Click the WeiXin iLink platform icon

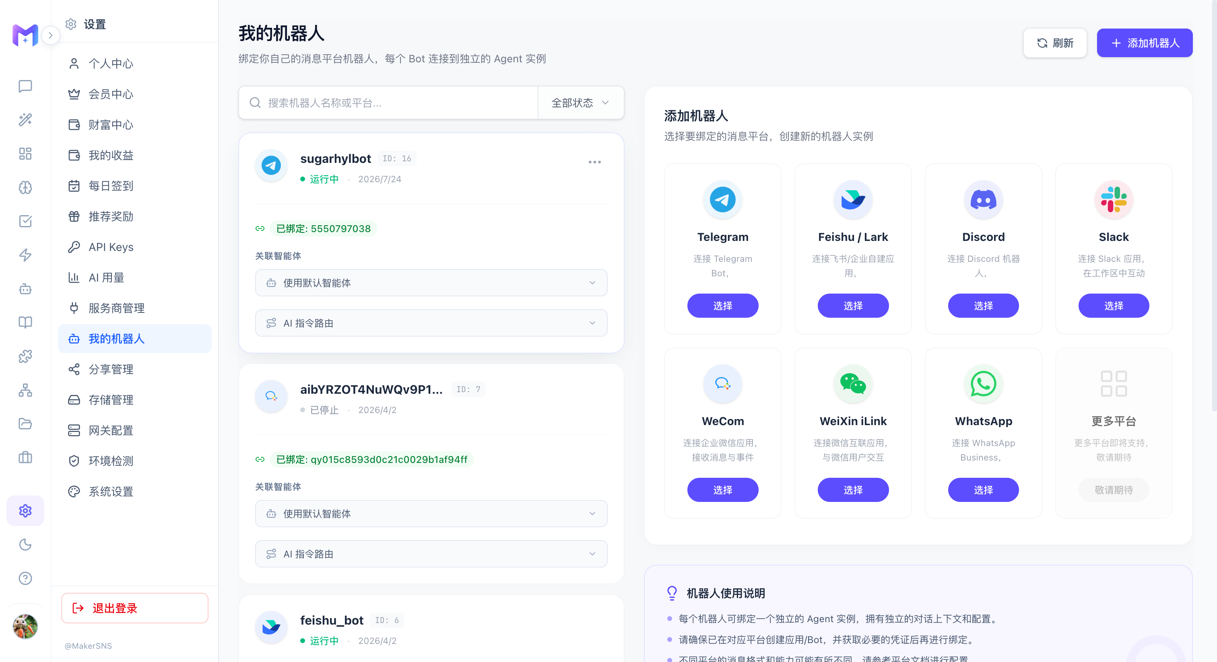(x=853, y=384)
